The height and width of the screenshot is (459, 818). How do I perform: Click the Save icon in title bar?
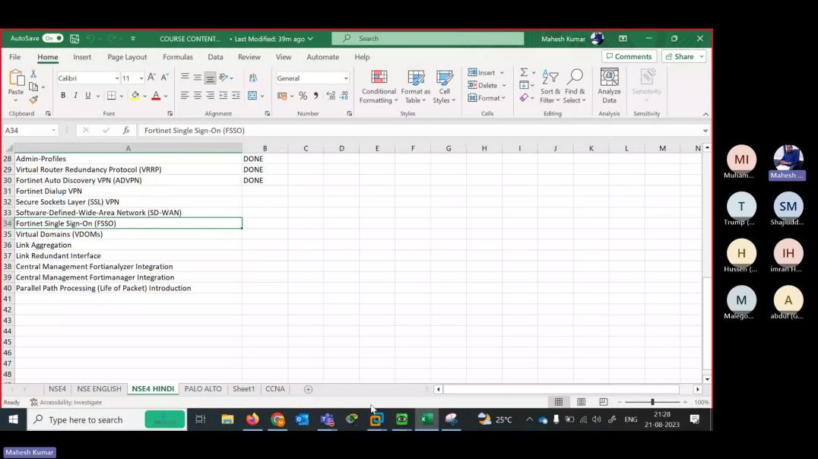tap(75, 39)
